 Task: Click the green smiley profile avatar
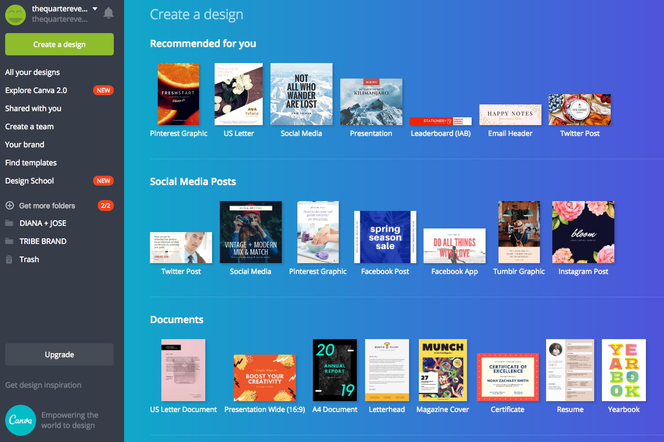[16, 14]
